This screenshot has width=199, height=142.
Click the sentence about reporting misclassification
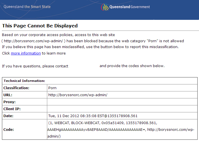click(90, 47)
